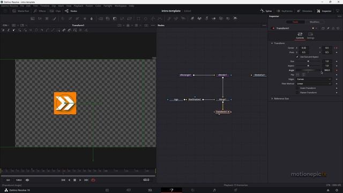Image resolution: width=343 pixels, height=193 pixels.
Task: Open the Filter Method dropdown
Action: 314,84
